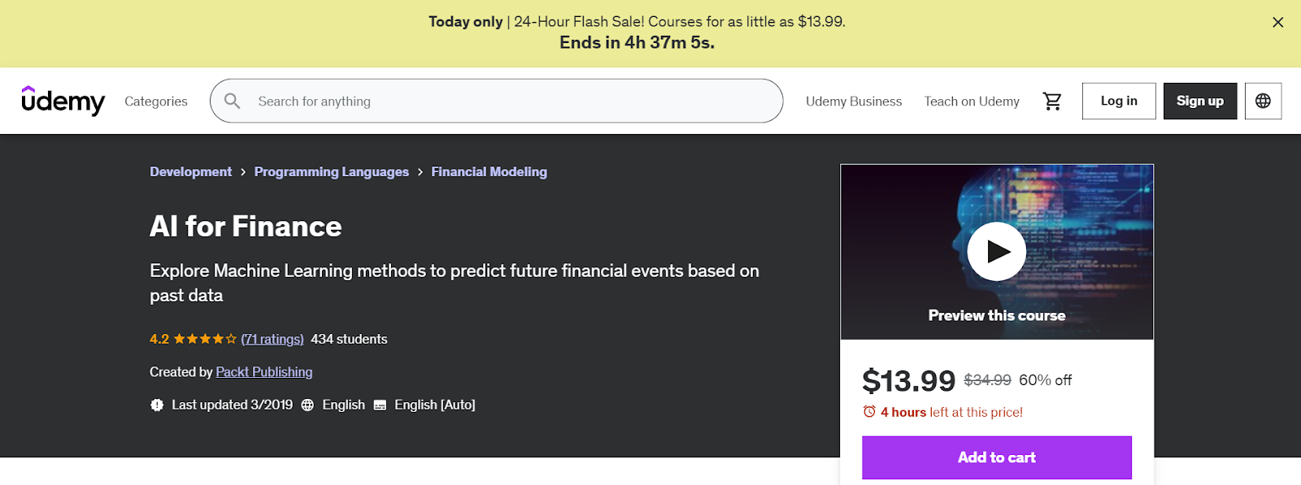View the 71 ratings link
This screenshot has width=1301, height=485.
(272, 339)
